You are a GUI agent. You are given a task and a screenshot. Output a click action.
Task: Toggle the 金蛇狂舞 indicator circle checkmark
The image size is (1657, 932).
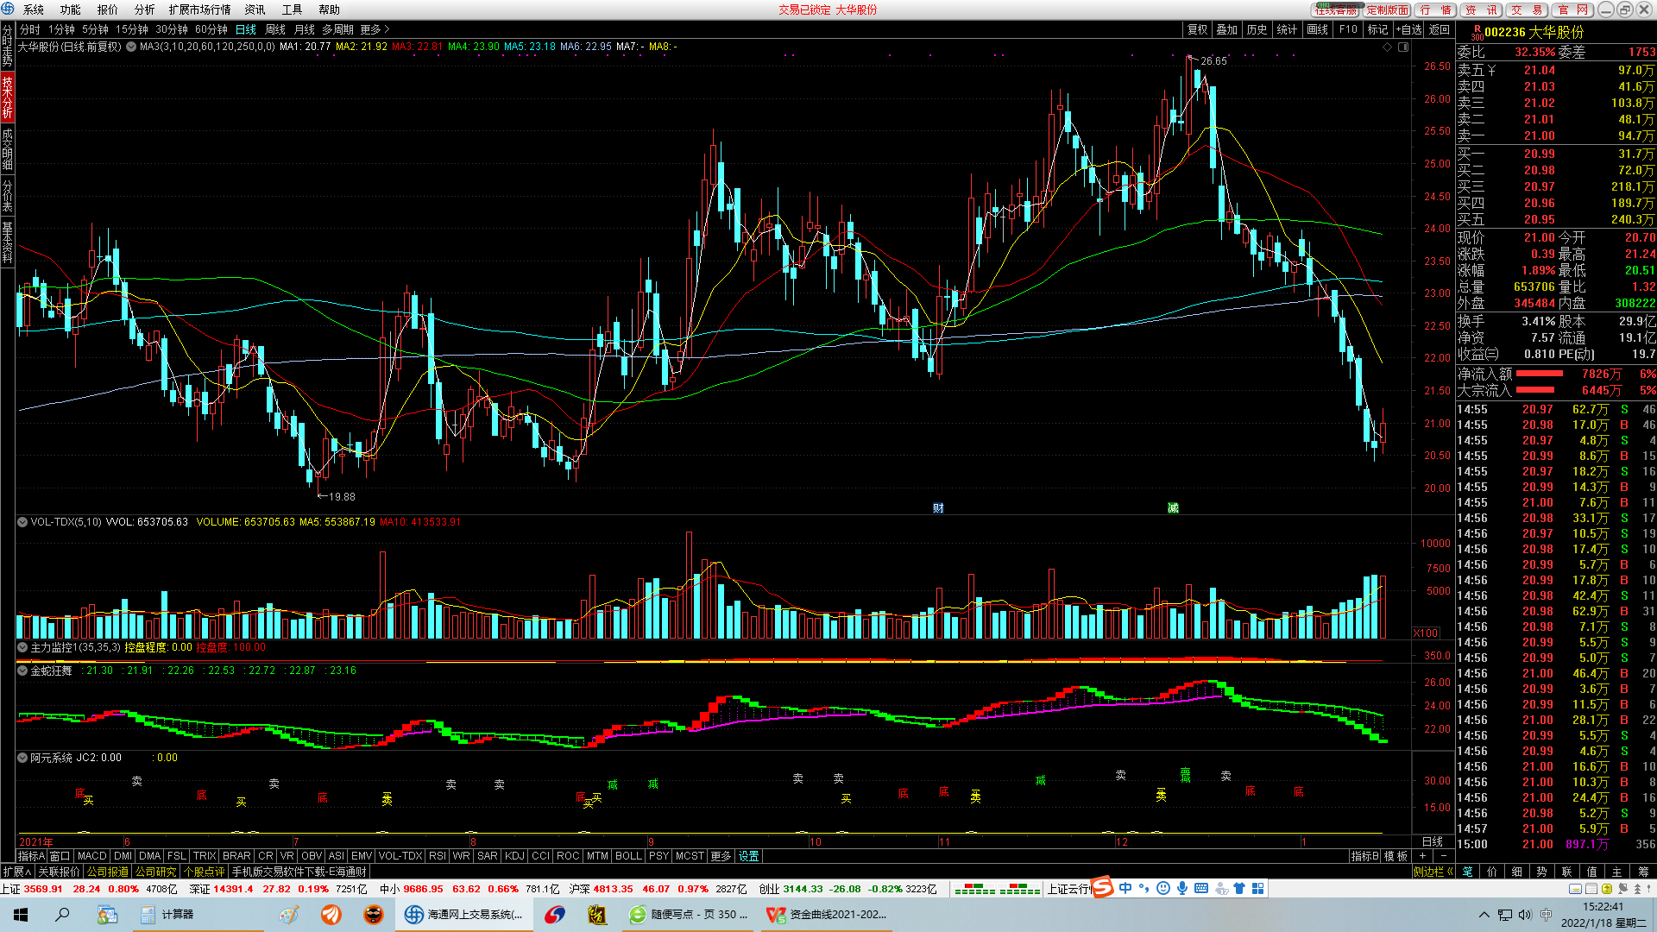(22, 671)
